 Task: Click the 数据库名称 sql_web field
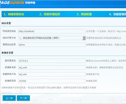point(52,67)
